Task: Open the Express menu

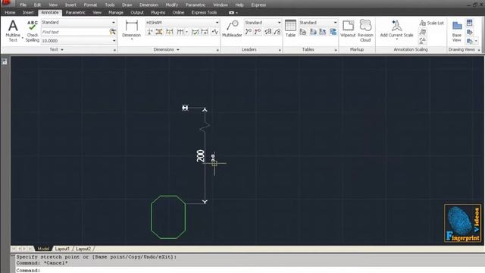Action: [x=258, y=5]
